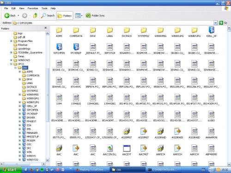Image resolution: width=231 pixels, height=173 pixels.
Task: Click the Back navigation button
Action: [10, 16]
